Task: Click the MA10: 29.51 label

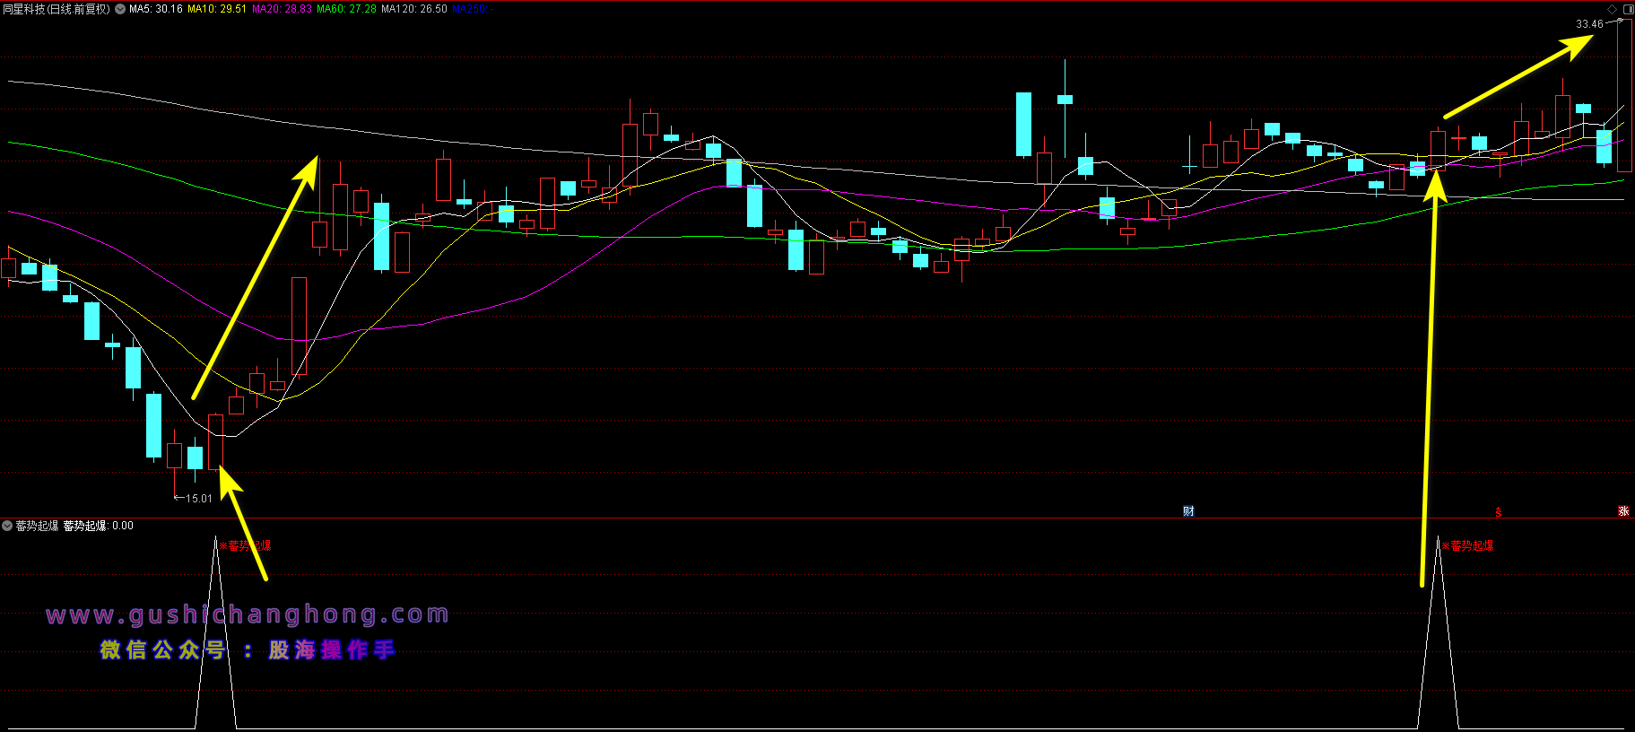Action: coord(217,9)
